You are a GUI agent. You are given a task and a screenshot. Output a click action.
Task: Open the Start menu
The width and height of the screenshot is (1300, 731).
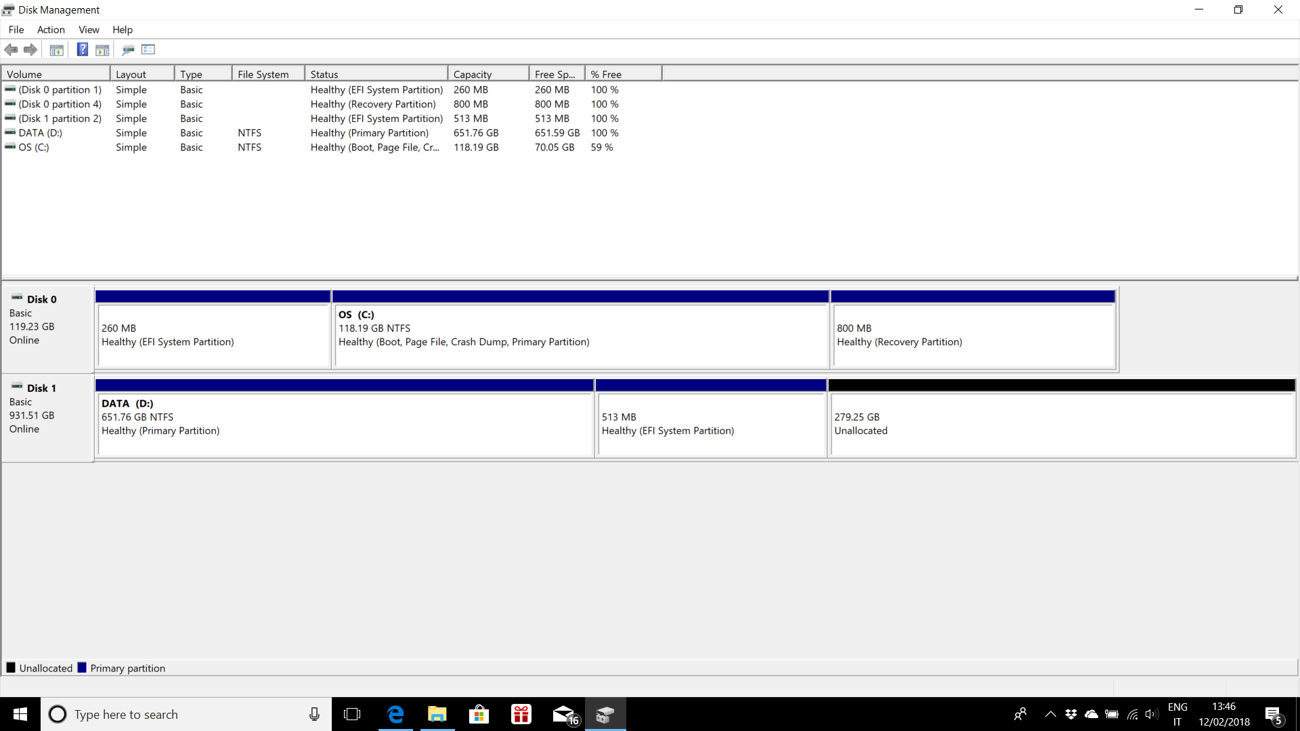(20, 714)
